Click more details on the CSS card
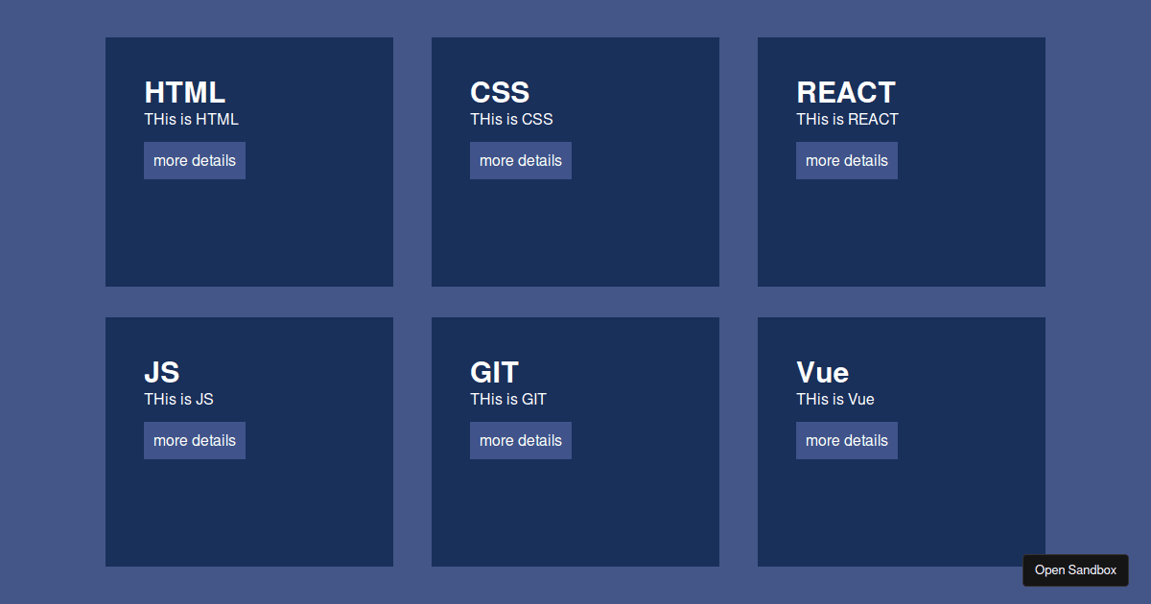This screenshot has width=1151, height=604. pos(520,160)
